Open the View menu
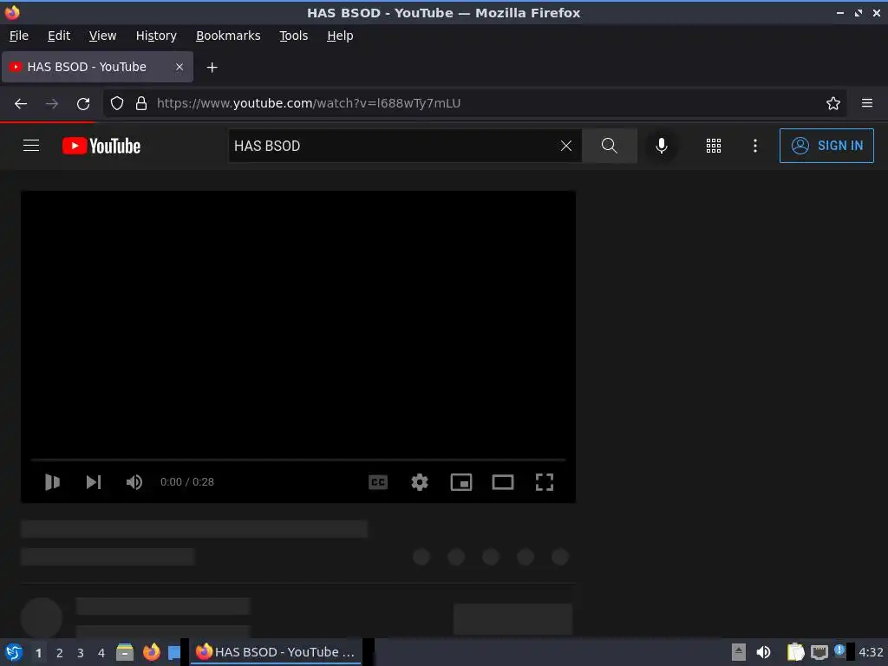This screenshot has width=888, height=666. [x=102, y=36]
